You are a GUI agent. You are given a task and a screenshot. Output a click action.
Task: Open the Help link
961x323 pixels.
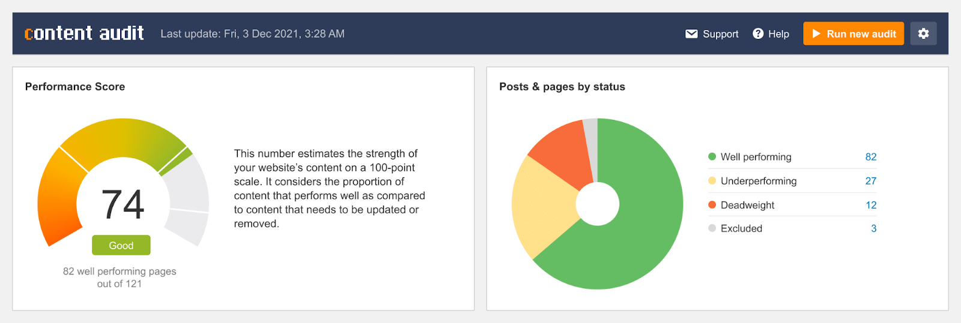click(x=778, y=34)
